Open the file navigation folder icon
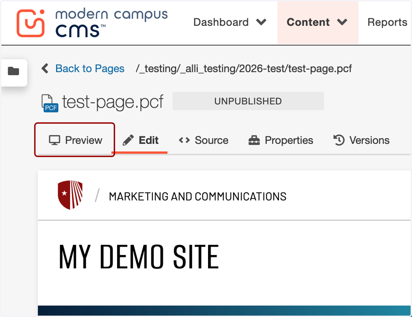 coord(14,72)
